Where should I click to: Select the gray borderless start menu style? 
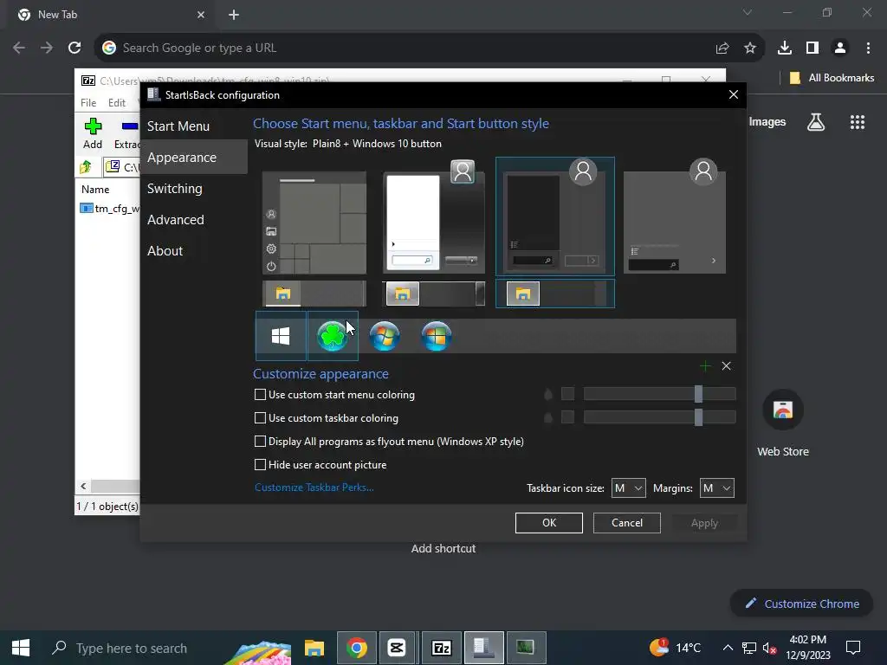674,217
